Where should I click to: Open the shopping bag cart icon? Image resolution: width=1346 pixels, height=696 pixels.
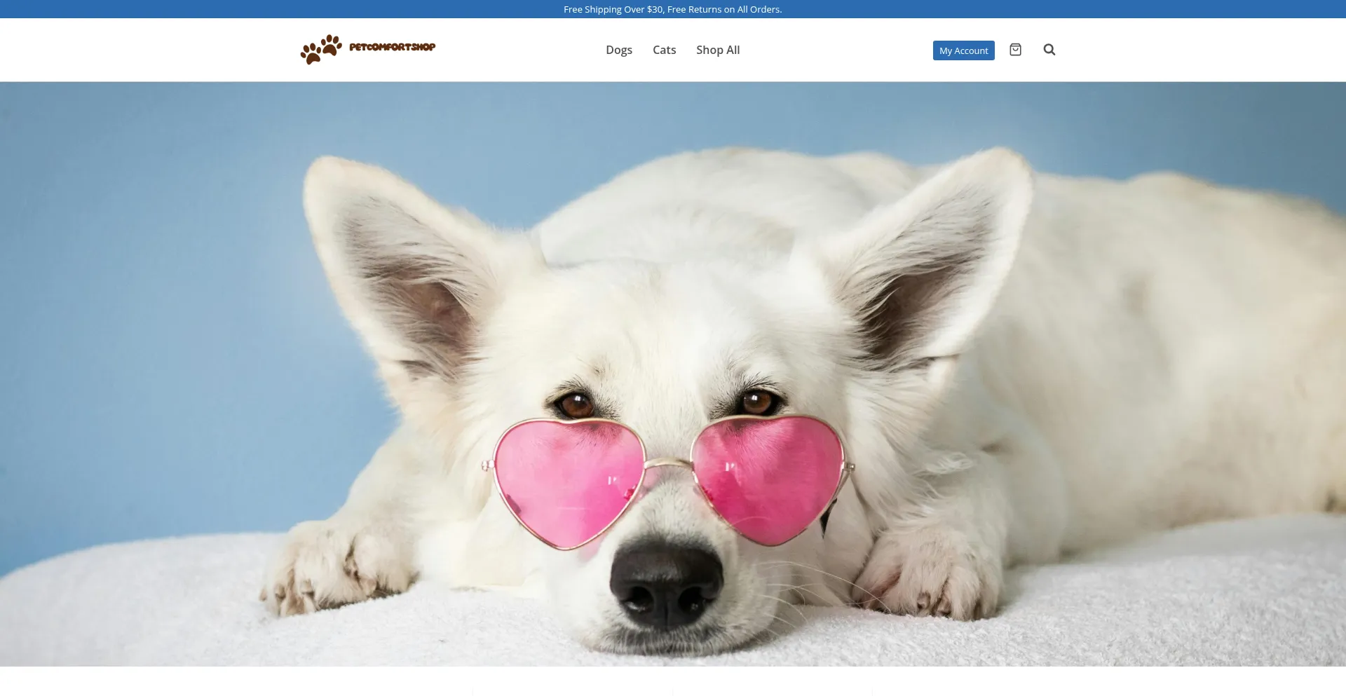coord(1015,50)
